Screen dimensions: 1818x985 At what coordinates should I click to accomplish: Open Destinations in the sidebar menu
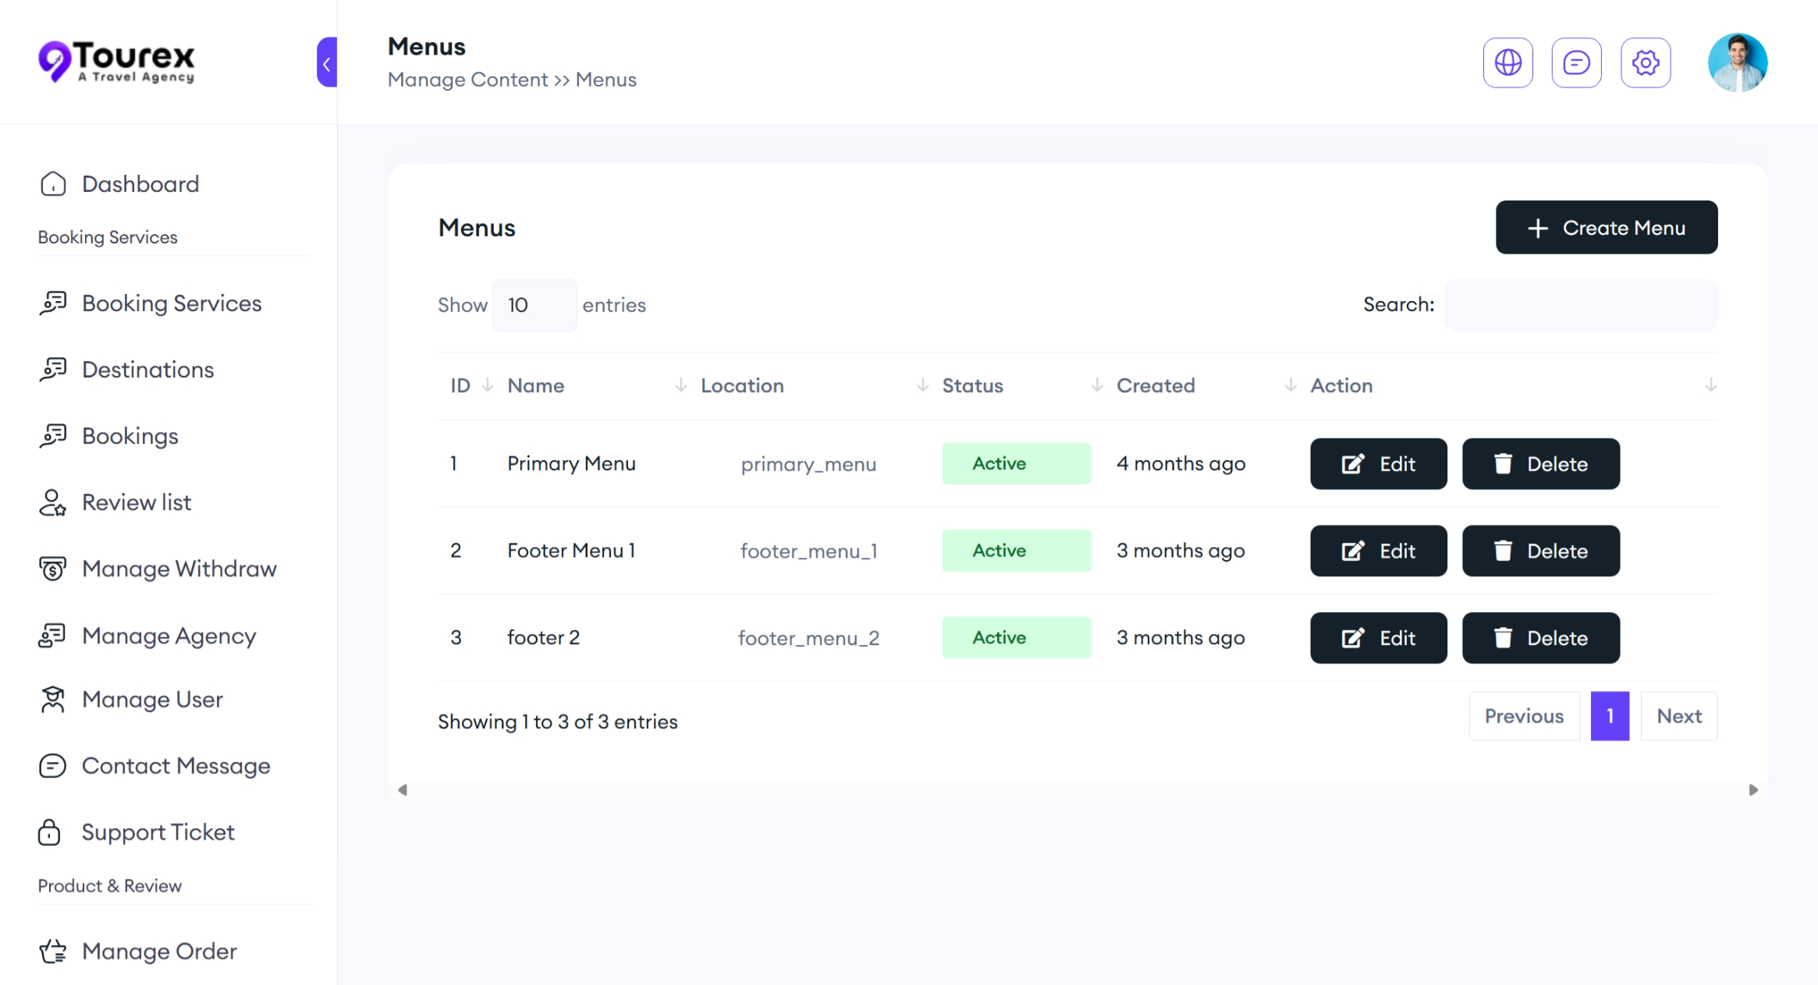tap(147, 370)
